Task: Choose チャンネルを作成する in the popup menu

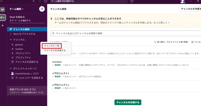Action: pos(55,50)
